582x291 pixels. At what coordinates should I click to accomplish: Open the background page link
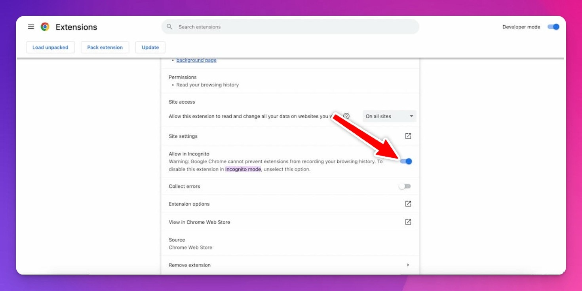click(x=196, y=60)
